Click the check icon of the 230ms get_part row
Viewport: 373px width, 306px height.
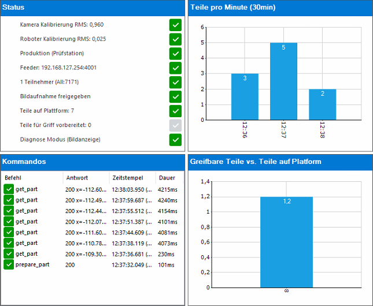tap(9, 253)
